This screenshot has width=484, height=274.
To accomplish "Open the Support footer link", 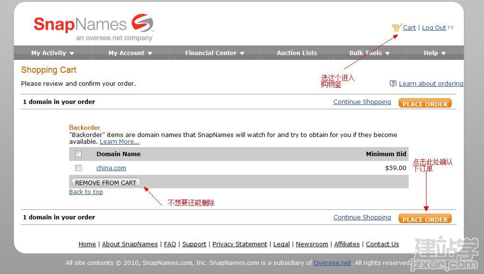I will point(194,244).
